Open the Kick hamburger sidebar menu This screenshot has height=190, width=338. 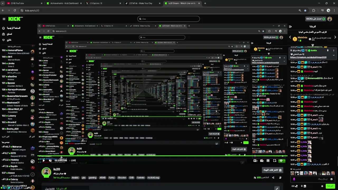tap(4, 19)
